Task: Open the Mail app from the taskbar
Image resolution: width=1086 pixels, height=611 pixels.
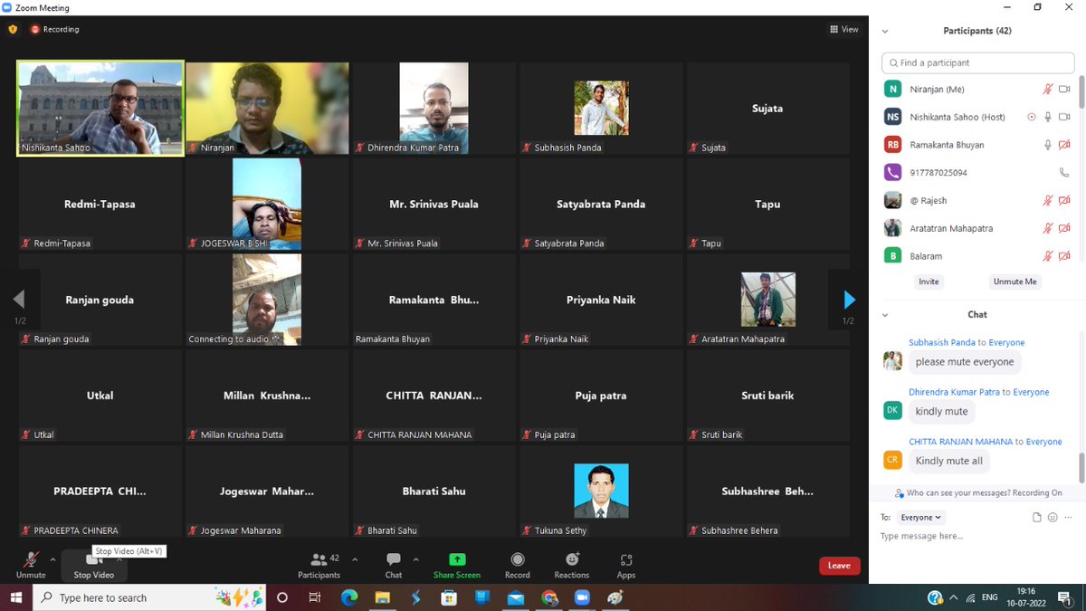Action: (516, 597)
